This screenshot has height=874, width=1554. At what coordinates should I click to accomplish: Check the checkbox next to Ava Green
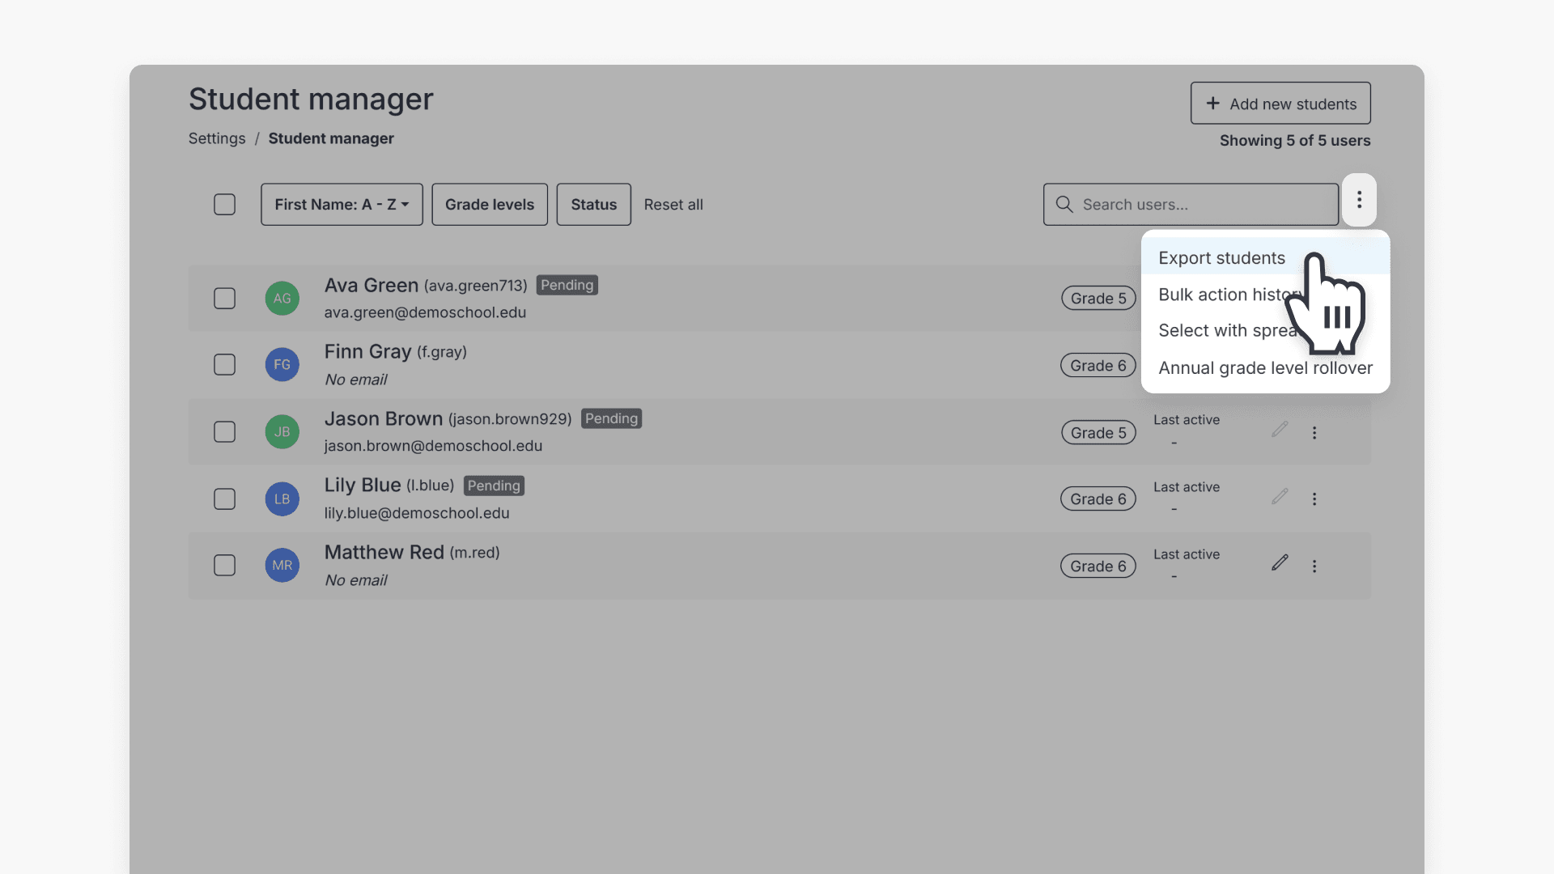[x=224, y=298]
